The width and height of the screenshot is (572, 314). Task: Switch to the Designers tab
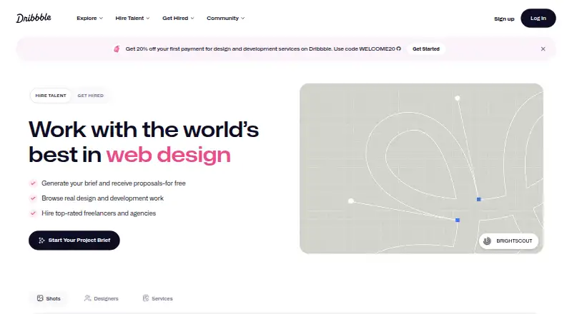coord(102,298)
